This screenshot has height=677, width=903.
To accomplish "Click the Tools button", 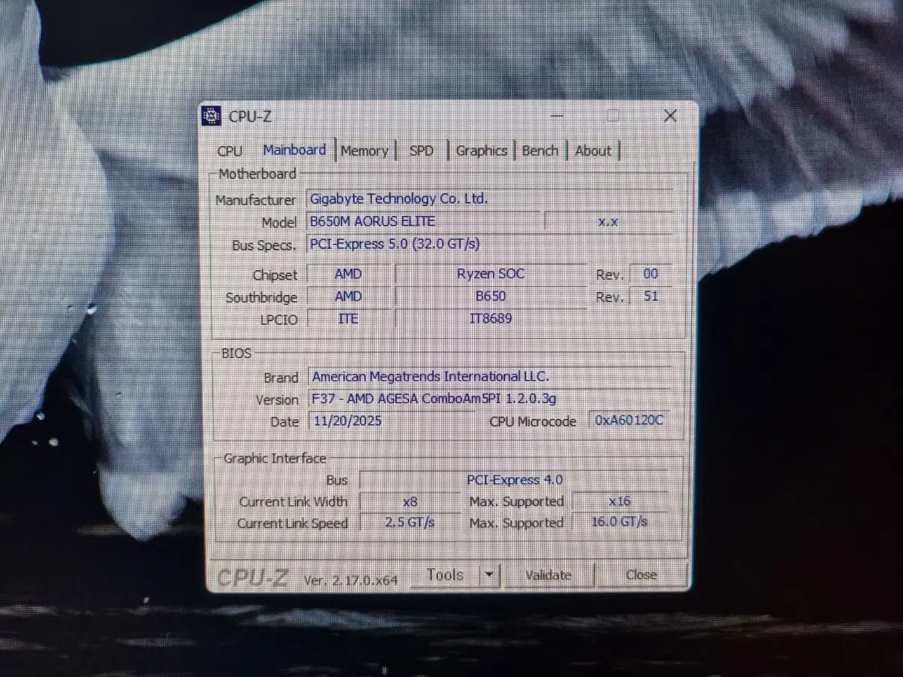I will click(445, 575).
